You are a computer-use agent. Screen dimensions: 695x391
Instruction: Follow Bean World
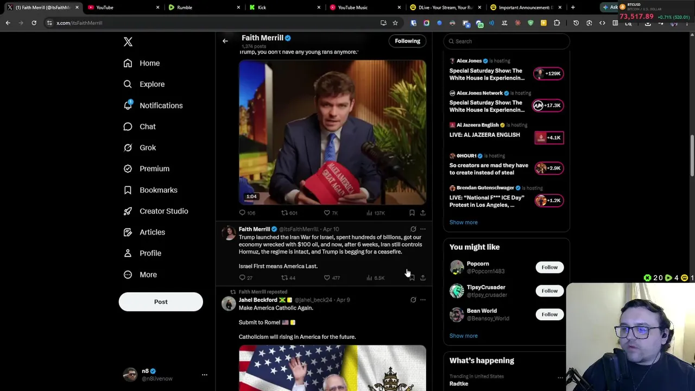click(549, 314)
